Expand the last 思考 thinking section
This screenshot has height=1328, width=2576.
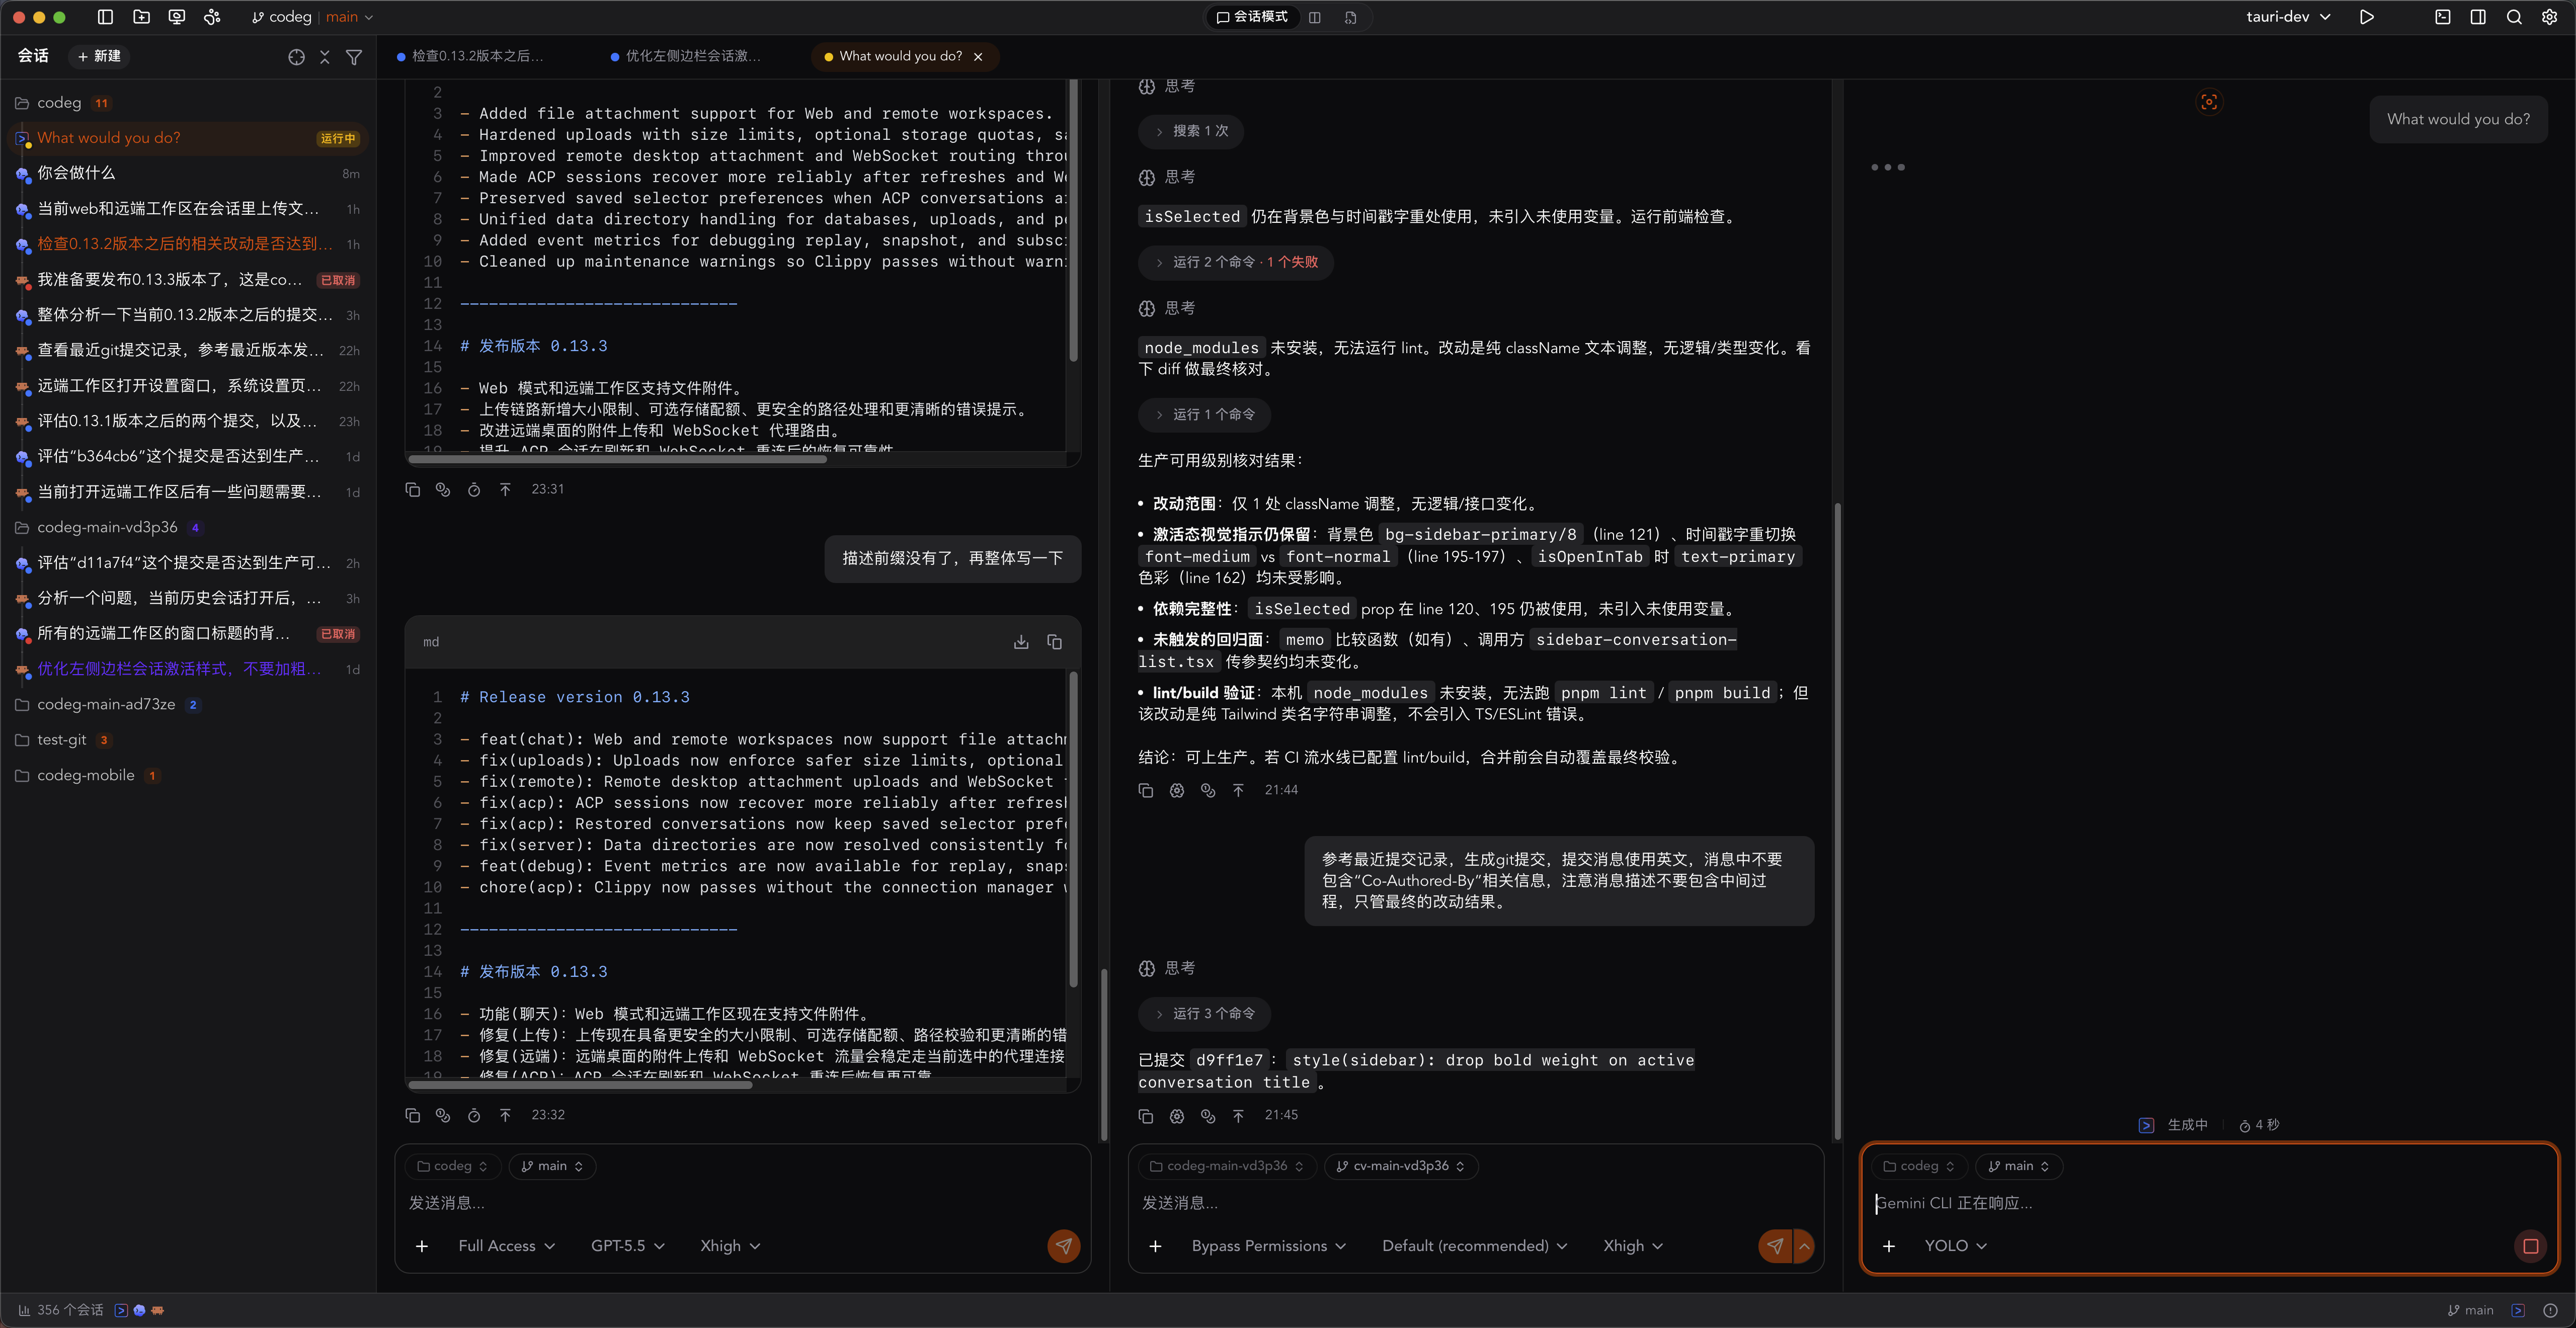pos(1167,968)
